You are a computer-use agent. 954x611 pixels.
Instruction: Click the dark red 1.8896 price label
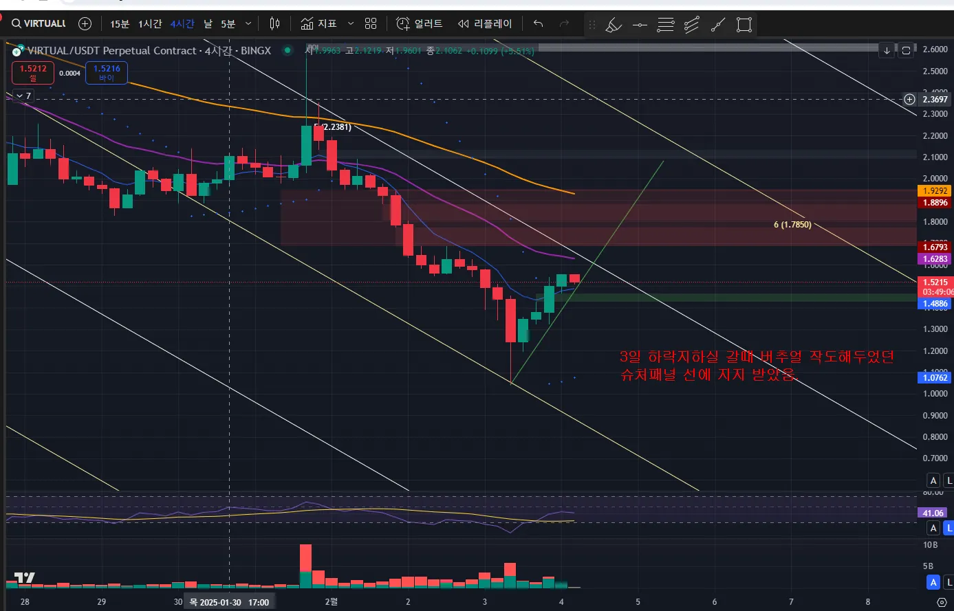click(935, 203)
